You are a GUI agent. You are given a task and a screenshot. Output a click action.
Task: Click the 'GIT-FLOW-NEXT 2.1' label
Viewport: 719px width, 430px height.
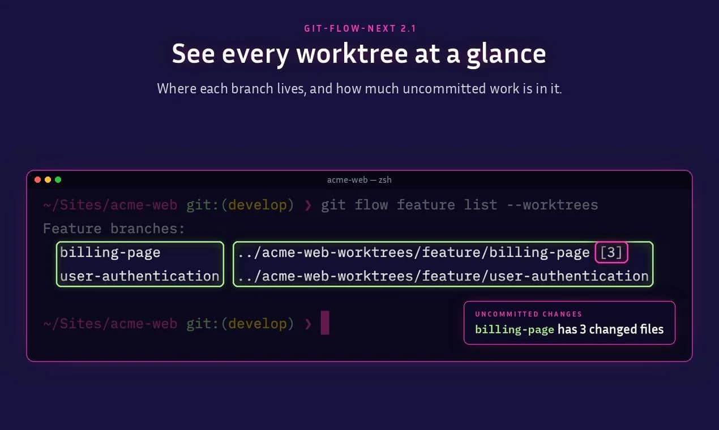pyautogui.click(x=359, y=28)
